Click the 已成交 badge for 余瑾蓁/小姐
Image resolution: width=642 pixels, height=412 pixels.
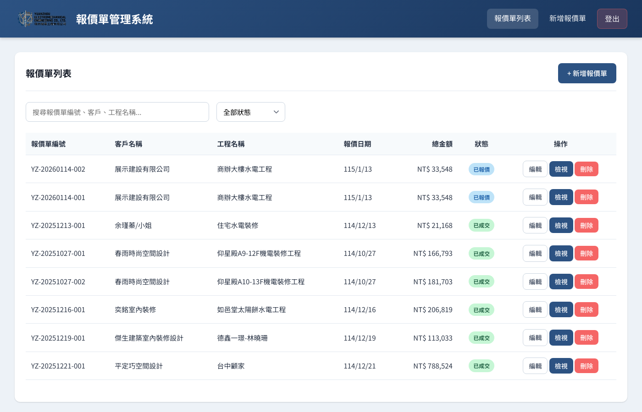[481, 225]
